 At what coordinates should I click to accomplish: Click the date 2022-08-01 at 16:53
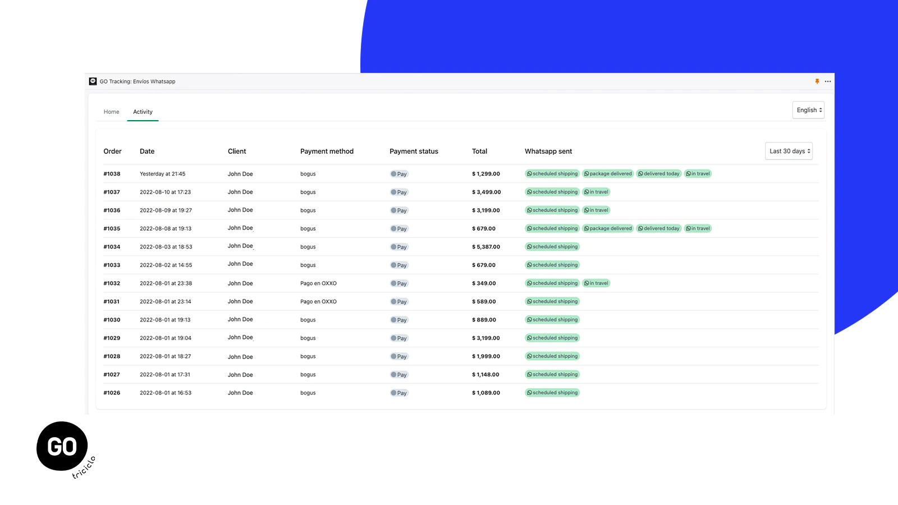pyautogui.click(x=166, y=393)
